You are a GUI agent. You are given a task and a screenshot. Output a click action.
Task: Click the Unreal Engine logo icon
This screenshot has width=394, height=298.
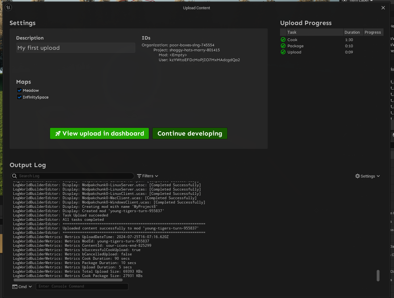point(8,7)
